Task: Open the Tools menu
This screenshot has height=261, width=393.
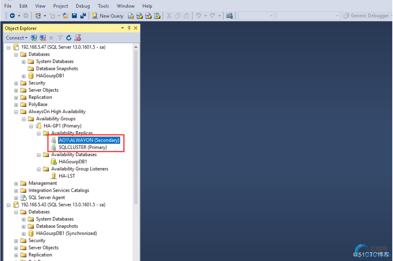Action: (103, 6)
